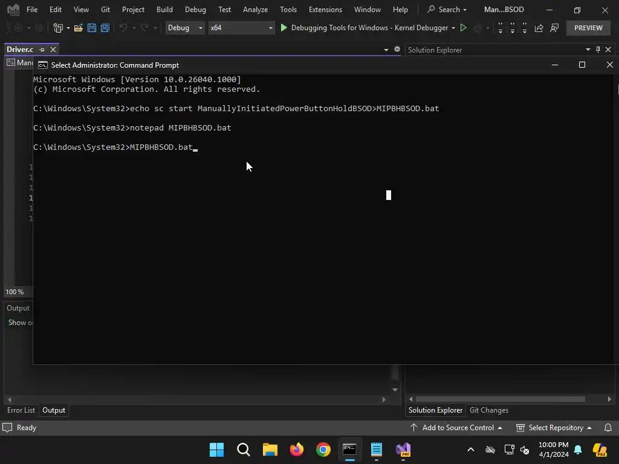Open the Git menu
619x464 pixels.
point(105,10)
